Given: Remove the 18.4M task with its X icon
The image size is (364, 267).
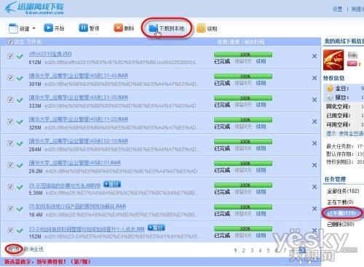Looking at the screenshot, I should [314, 209].
